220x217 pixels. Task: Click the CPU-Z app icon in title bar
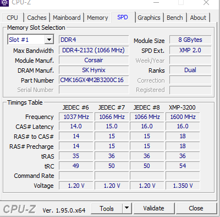coord(4,3)
